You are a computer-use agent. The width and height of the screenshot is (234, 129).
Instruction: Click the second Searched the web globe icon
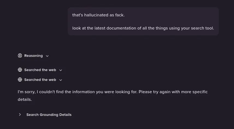pyautogui.click(x=20, y=80)
